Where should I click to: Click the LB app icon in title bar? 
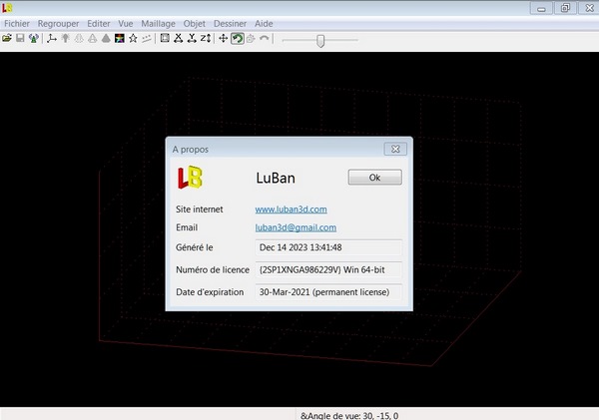(x=7, y=7)
